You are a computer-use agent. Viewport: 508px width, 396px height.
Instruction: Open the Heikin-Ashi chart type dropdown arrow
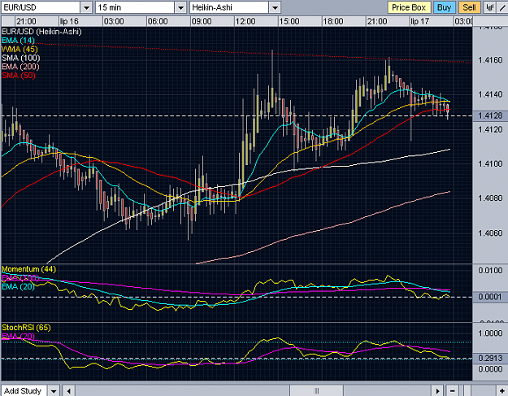click(x=275, y=7)
